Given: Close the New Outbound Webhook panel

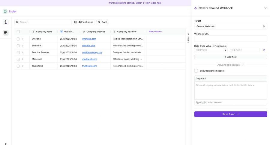Looking at the screenshot, I should [x=265, y=8].
